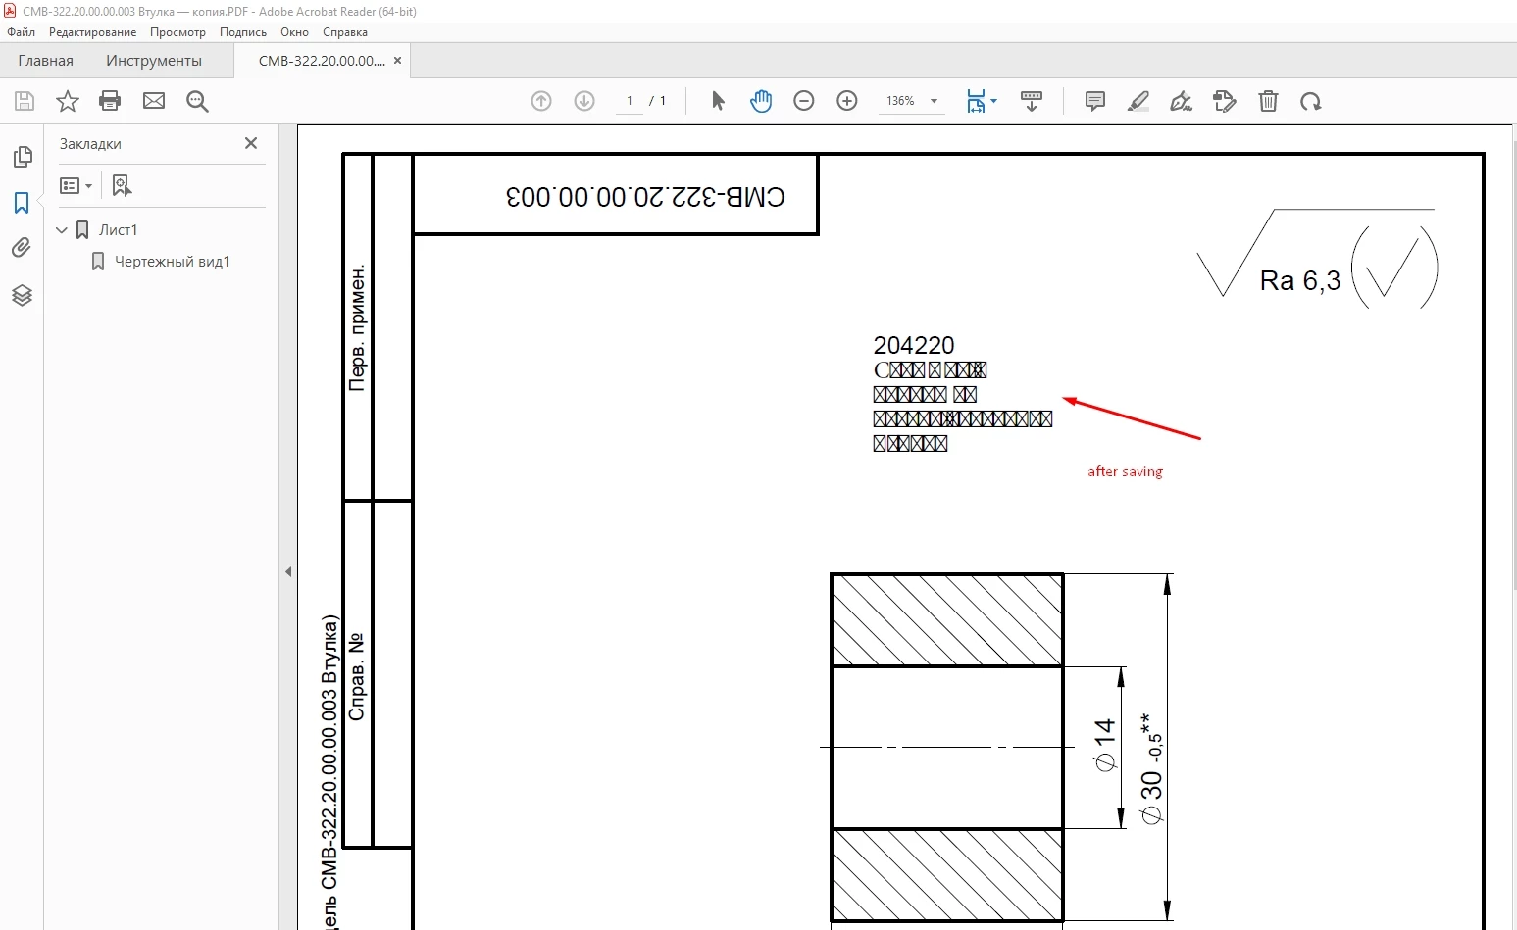The image size is (1517, 930).
Task: Collapse the Лист1 bookmark tree
Action: click(62, 230)
